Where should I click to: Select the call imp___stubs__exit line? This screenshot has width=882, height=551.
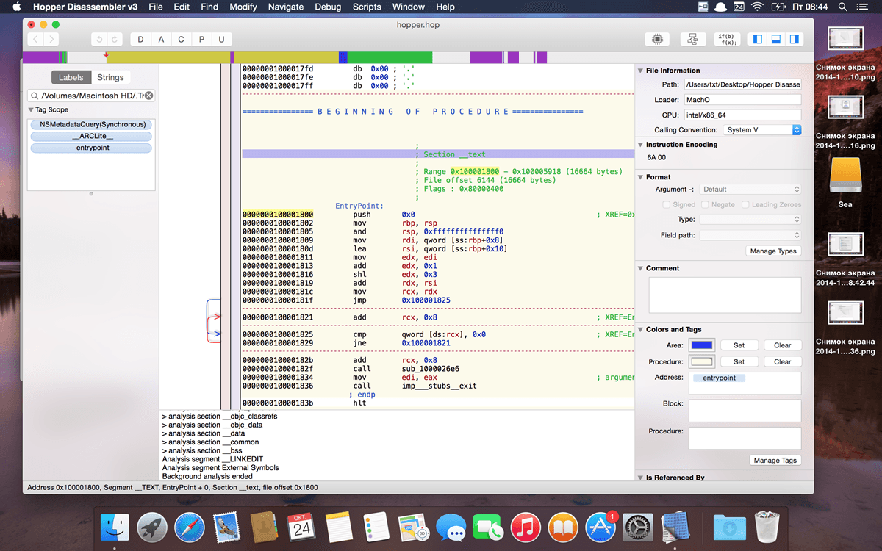[437, 386]
